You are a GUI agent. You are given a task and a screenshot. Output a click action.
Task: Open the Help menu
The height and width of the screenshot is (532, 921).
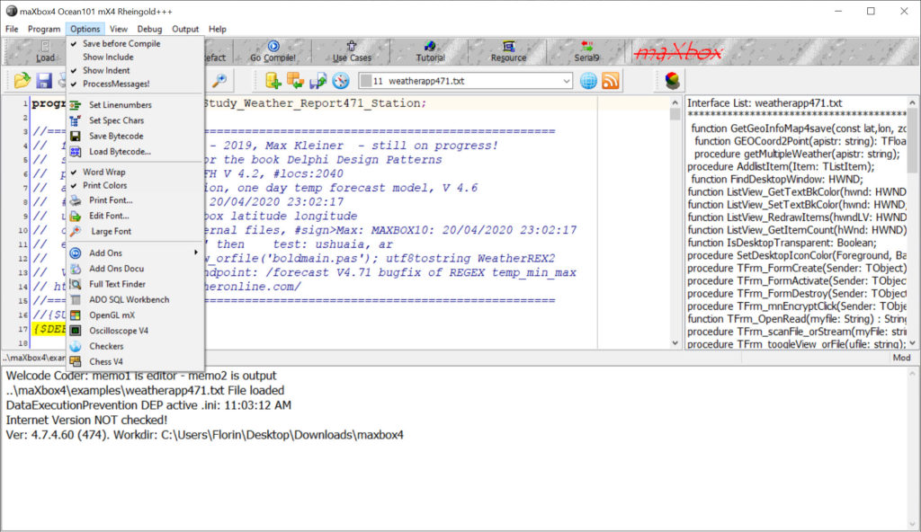pos(218,29)
